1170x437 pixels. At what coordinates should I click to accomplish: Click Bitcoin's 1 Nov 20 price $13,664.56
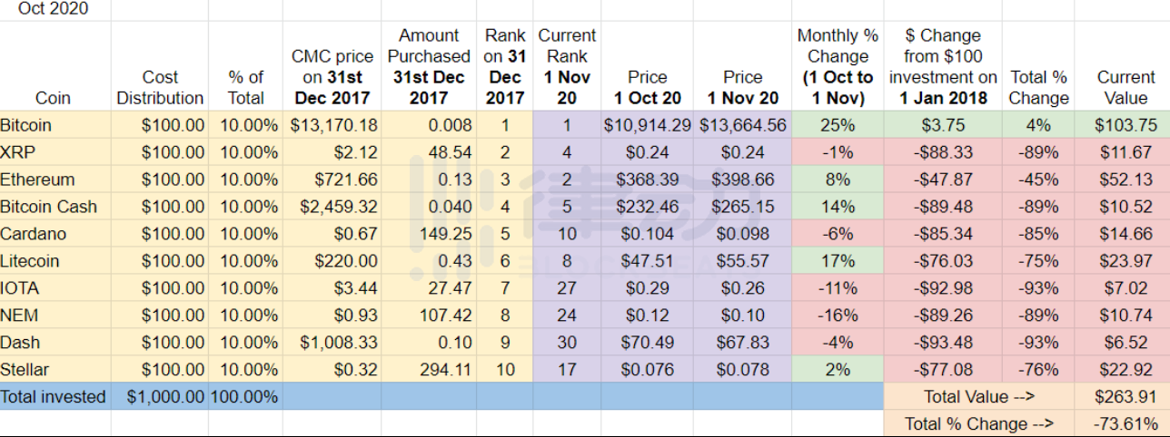click(743, 125)
